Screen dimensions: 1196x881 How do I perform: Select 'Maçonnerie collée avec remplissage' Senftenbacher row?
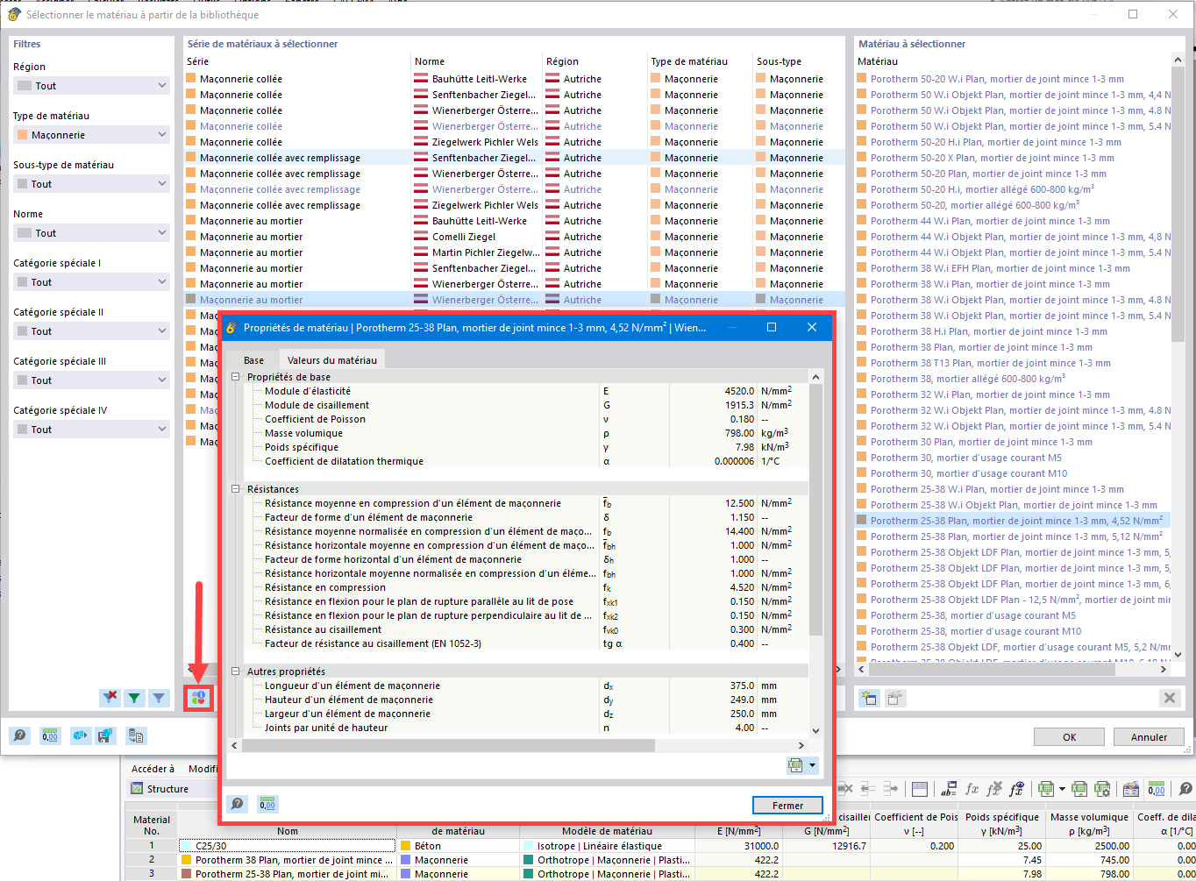pyautogui.click(x=514, y=158)
